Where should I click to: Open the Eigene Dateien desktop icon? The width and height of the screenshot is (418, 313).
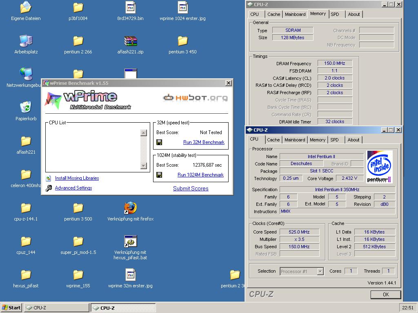pyautogui.click(x=26, y=7)
